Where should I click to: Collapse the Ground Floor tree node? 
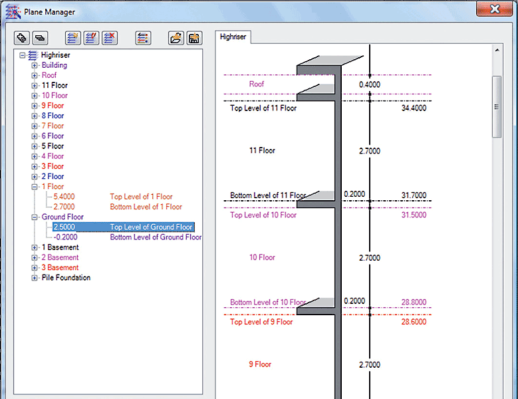click(35, 217)
